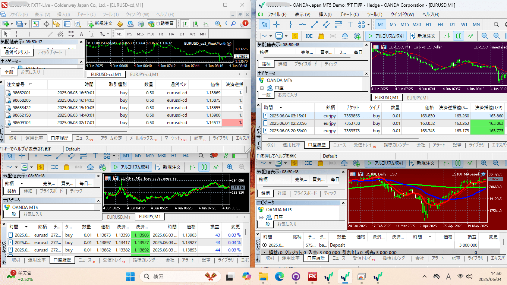Toggle the Market Watch panel icon in FXTF toolbar

(36, 23)
